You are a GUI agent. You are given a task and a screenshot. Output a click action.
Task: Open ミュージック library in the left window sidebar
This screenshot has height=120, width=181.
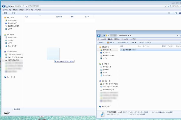[12, 46]
